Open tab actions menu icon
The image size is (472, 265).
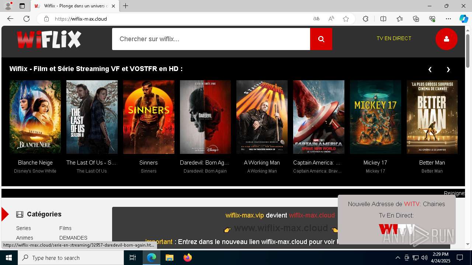click(22, 6)
